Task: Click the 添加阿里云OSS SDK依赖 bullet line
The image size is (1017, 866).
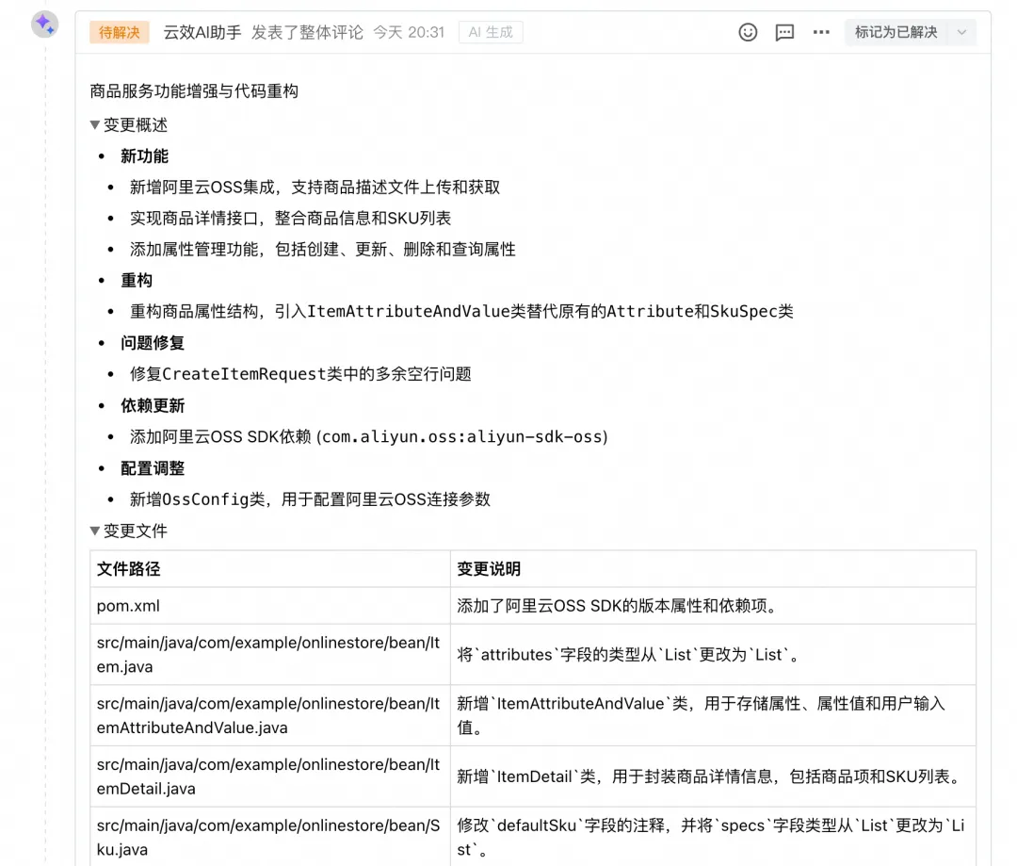Action: pos(368,437)
